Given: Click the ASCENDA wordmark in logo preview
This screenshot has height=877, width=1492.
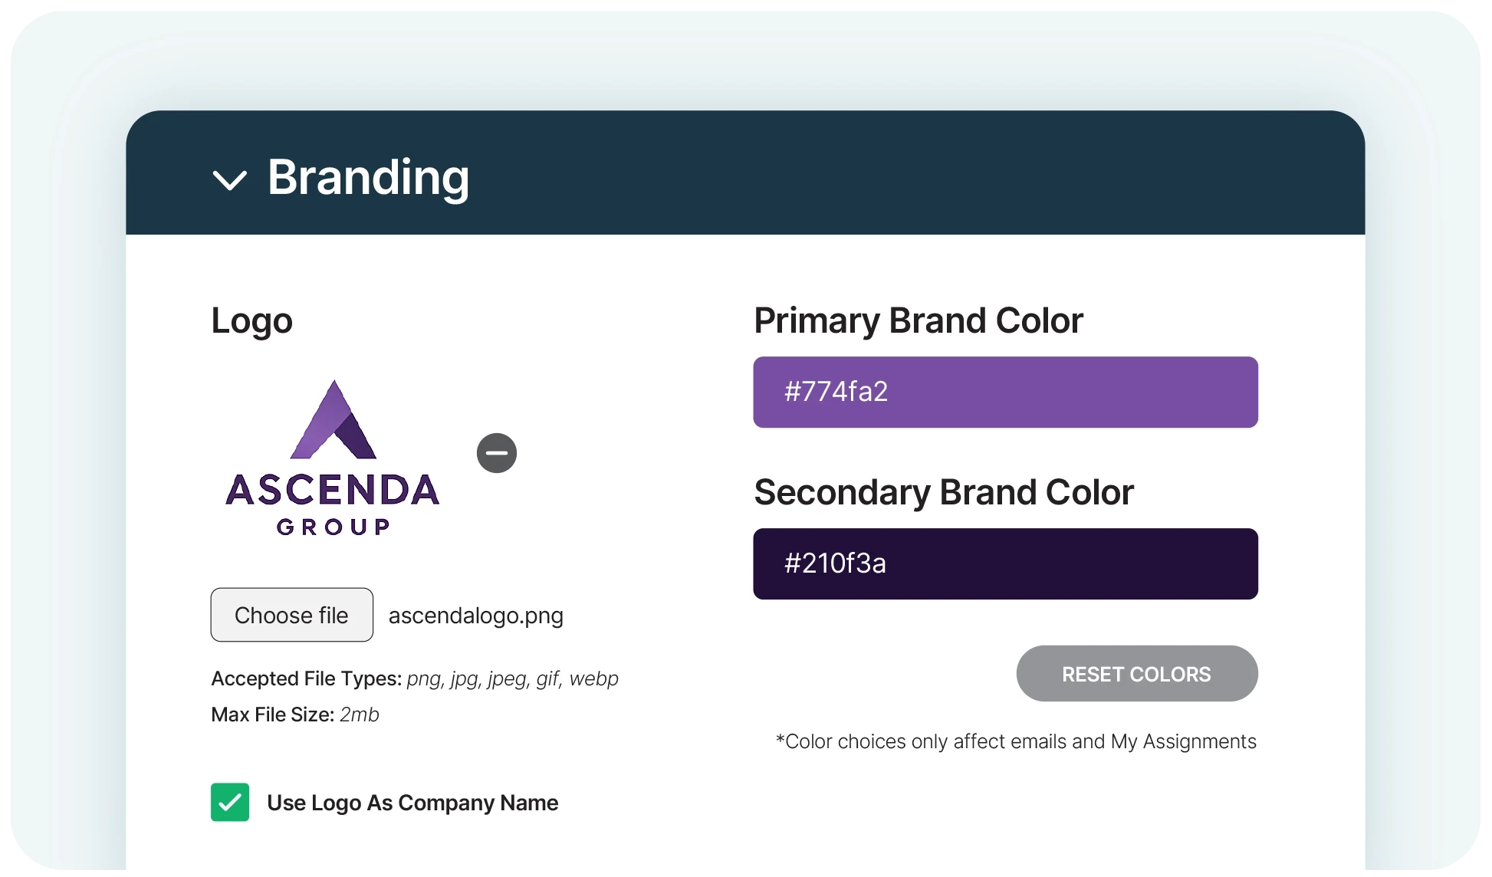Looking at the screenshot, I should pyautogui.click(x=333, y=490).
